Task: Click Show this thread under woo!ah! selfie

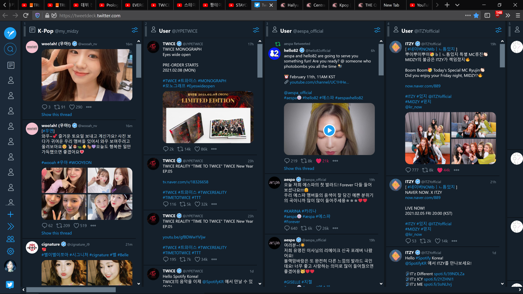Action: pos(57,115)
